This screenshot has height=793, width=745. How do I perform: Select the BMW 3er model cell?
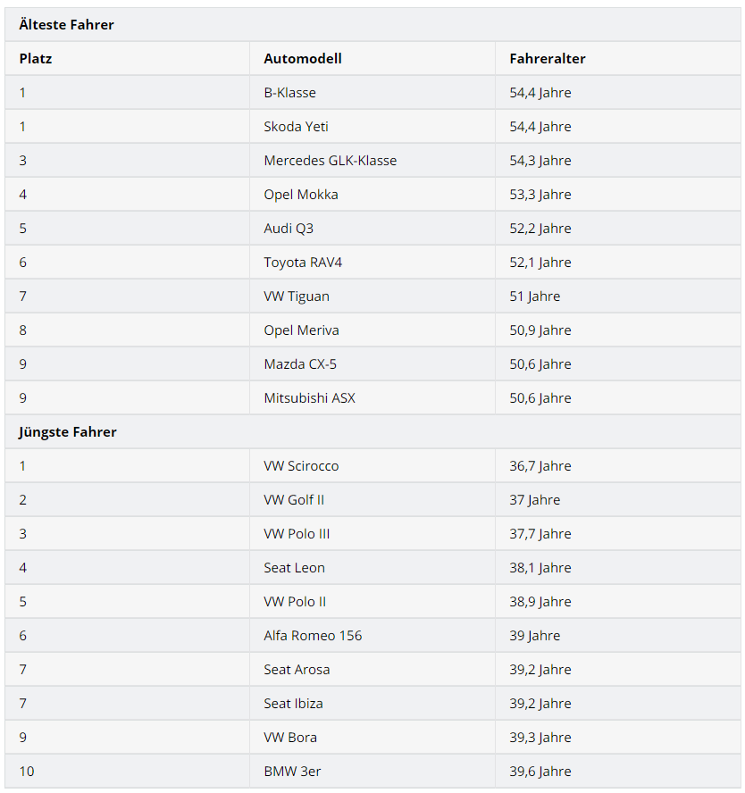click(x=292, y=772)
